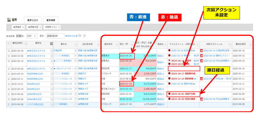Tick checkbox for 2019-09-19 PSR証券 row

9,74
